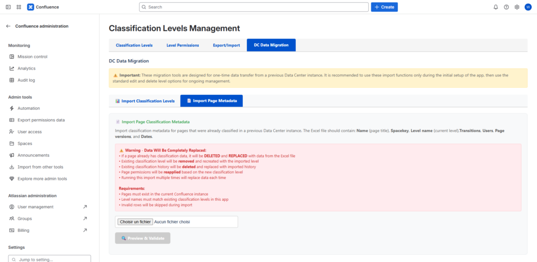Collapse the sidebar using the top-left icon
The image size is (537, 262).
click(x=8, y=7)
